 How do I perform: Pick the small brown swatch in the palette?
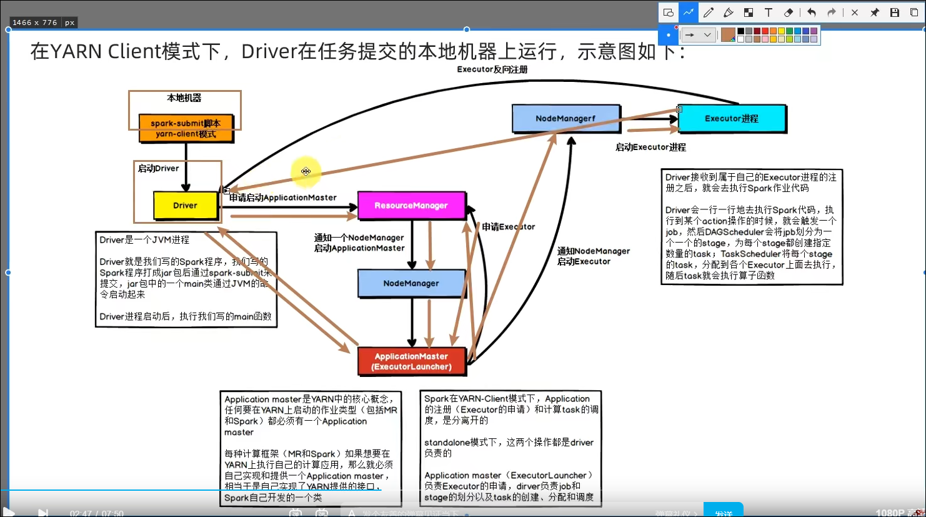[757, 39]
